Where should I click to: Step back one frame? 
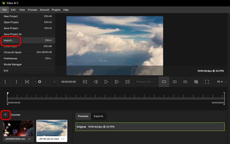(x=96, y=82)
